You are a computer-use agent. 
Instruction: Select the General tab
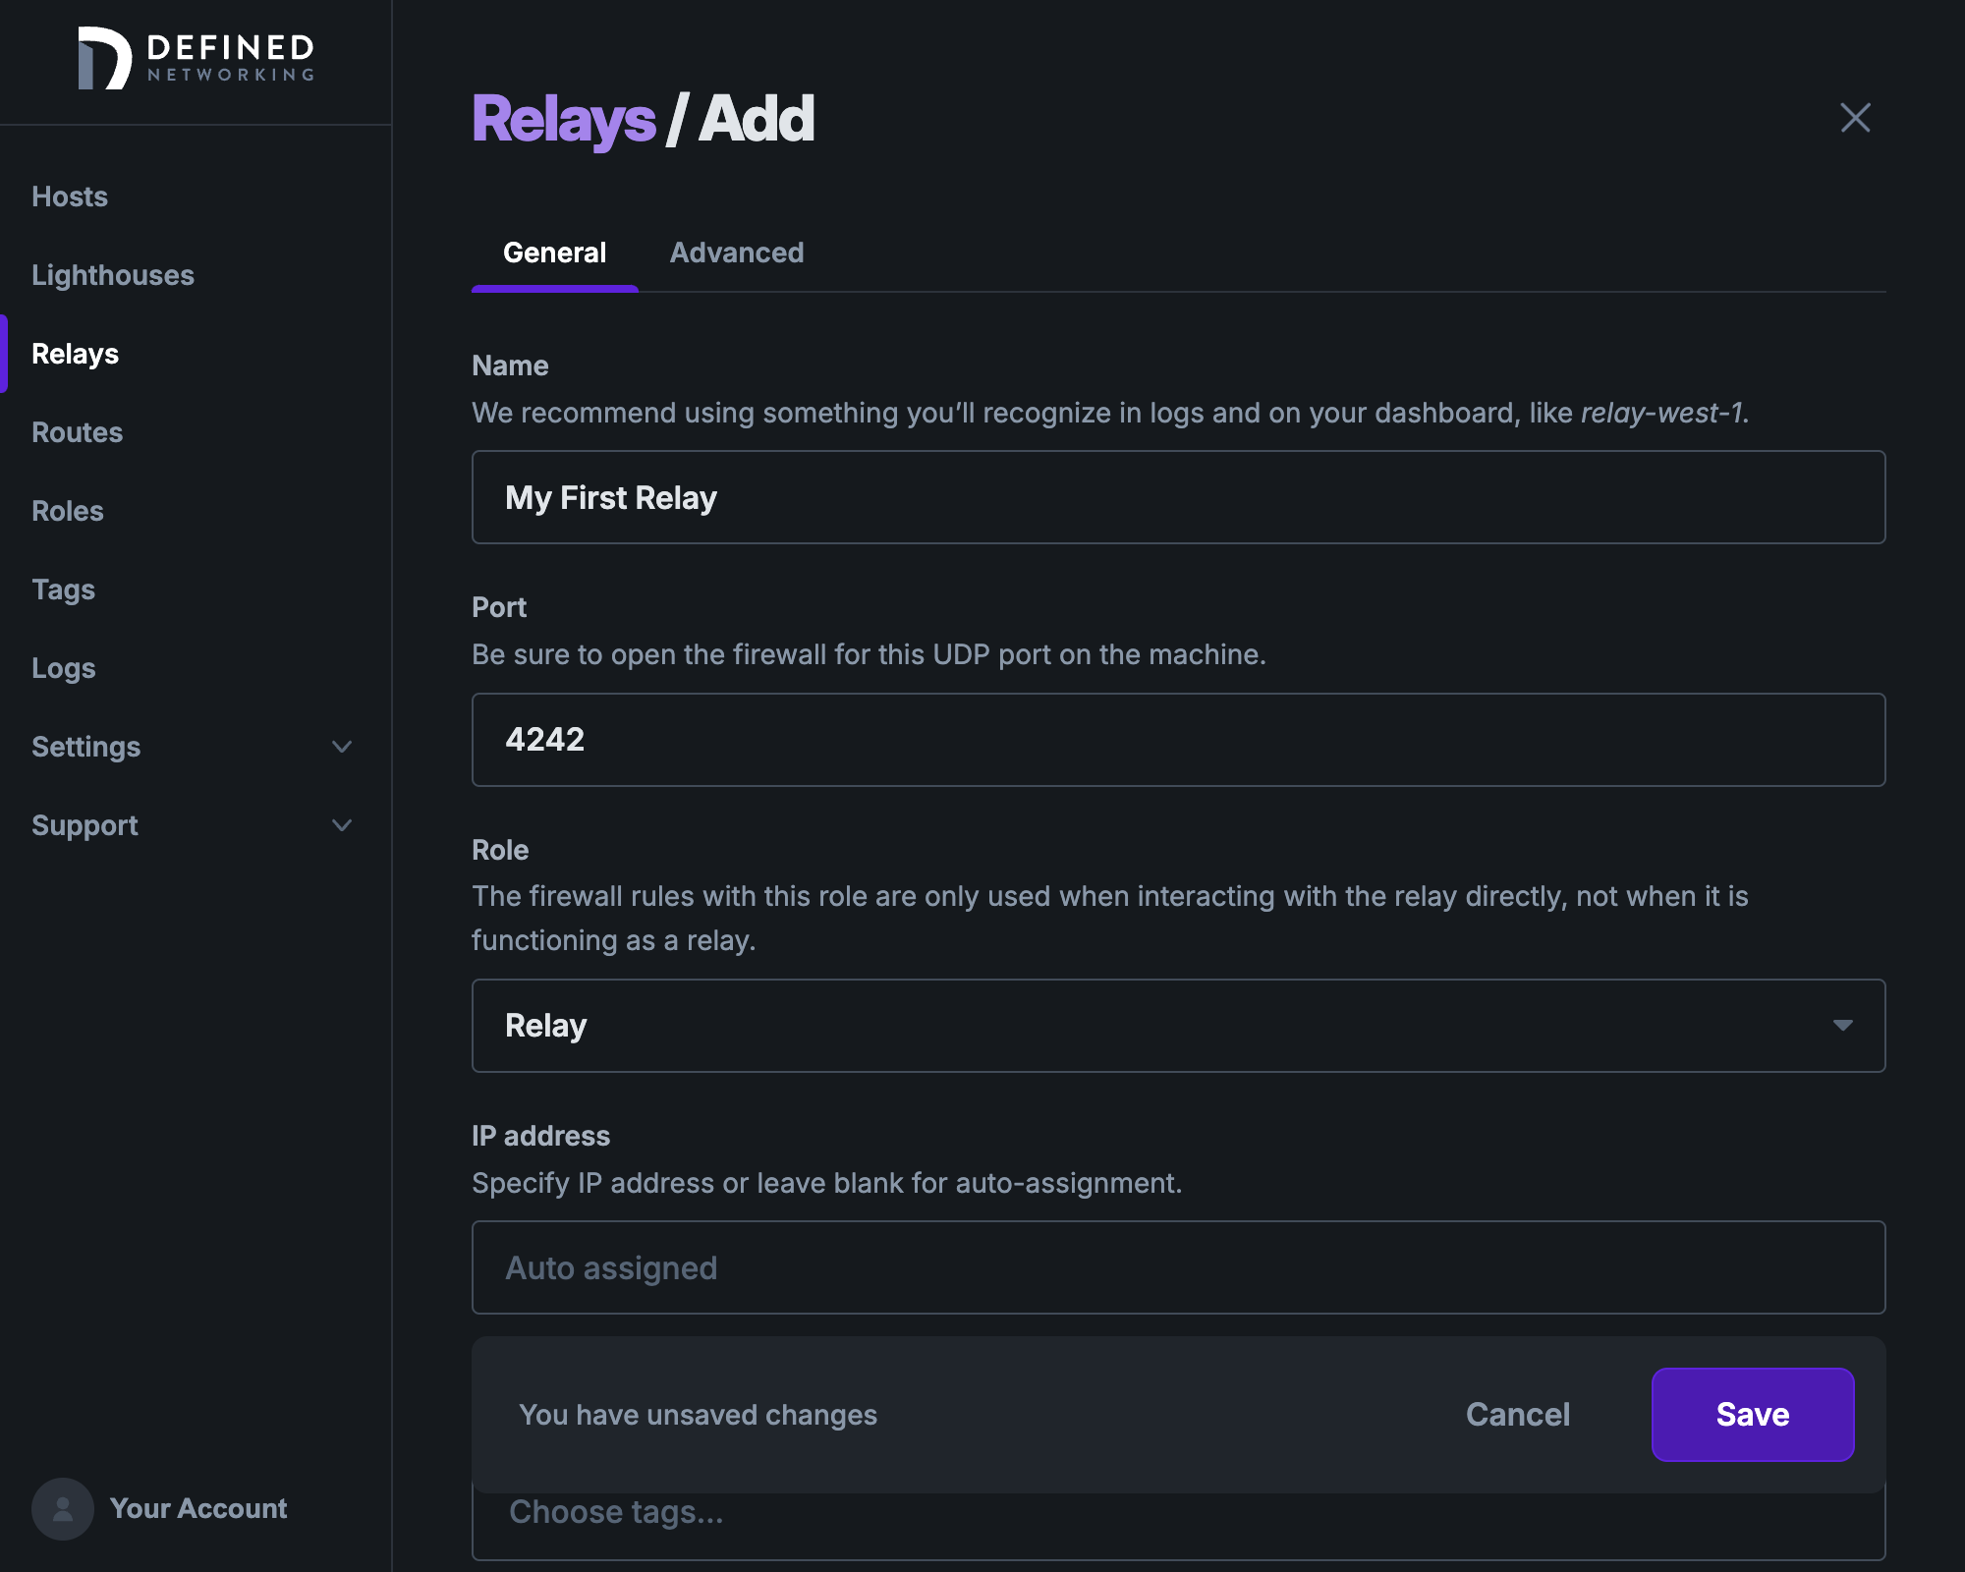555,253
